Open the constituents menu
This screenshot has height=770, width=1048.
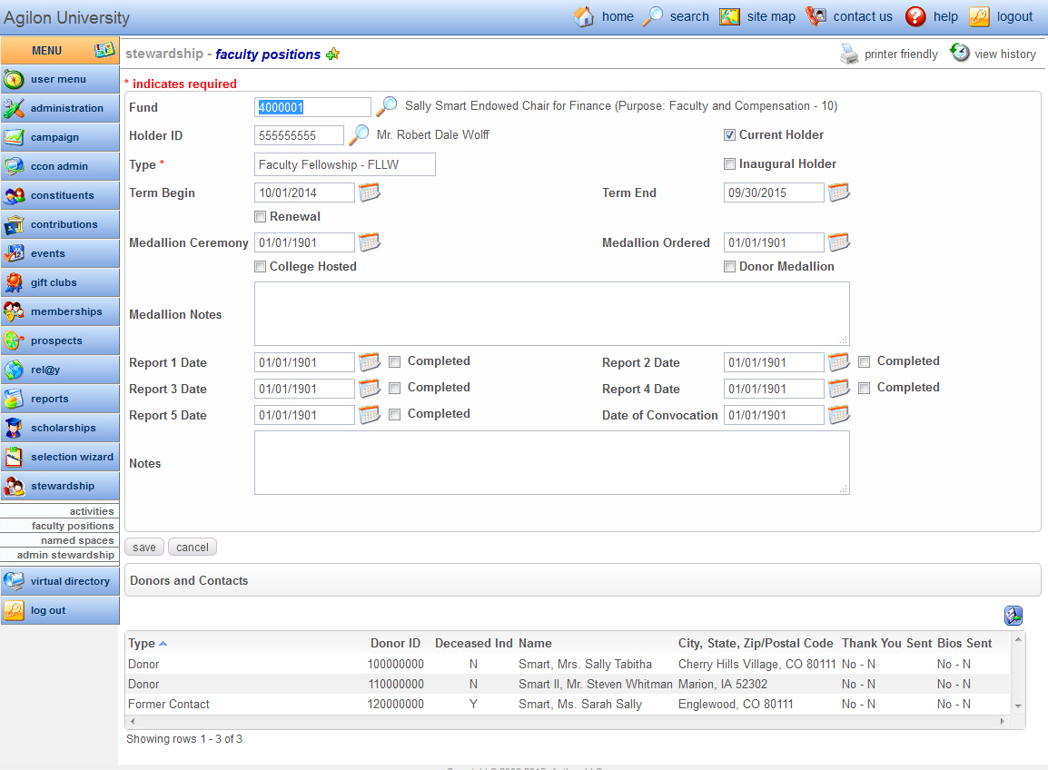tap(60, 195)
